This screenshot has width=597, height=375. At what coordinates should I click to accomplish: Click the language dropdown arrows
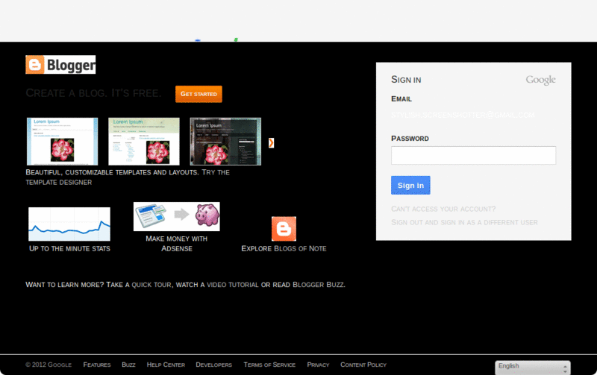[565, 368]
